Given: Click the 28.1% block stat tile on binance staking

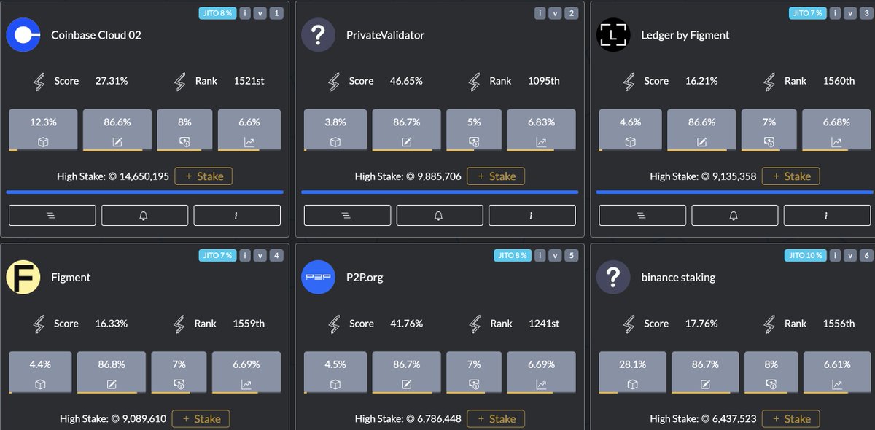Looking at the screenshot, I should (x=632, y=372).
